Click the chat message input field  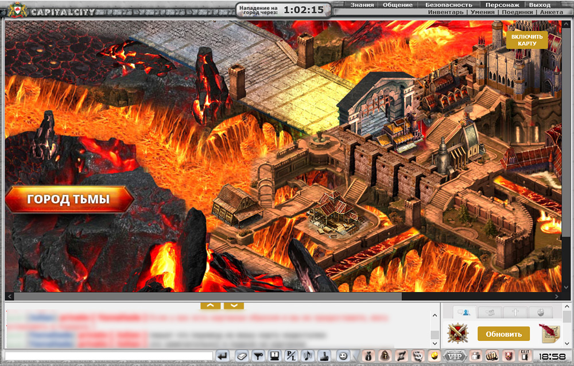[x=109, y=356]
